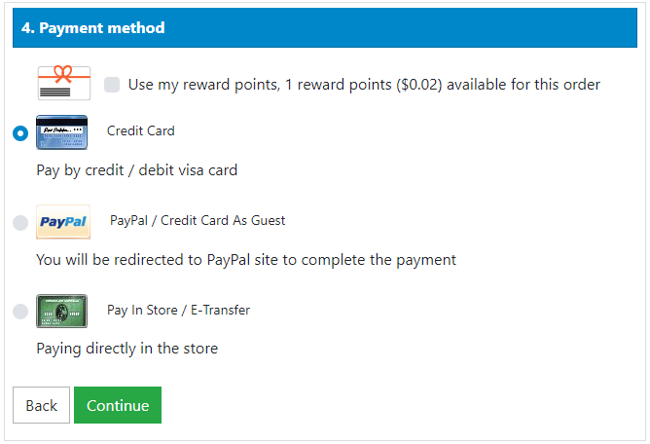Image resolution: width=650 pixels, height=444 pixels.
Task: Select the Credit Card radio button
Action: coord(20,133)
